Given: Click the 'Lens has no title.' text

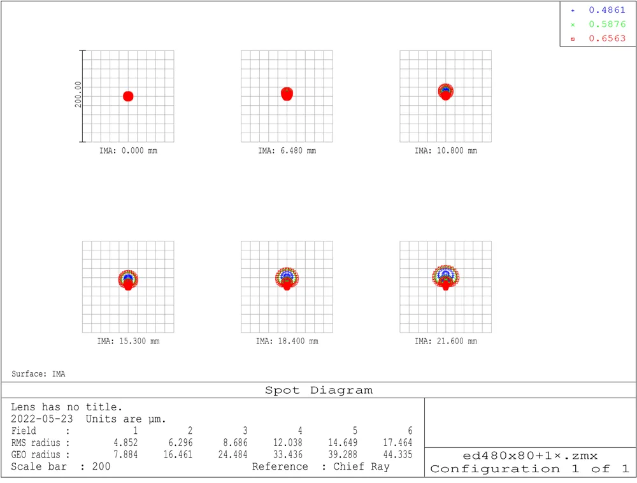Looking at the screenshot, I should [x=66, y=407].
